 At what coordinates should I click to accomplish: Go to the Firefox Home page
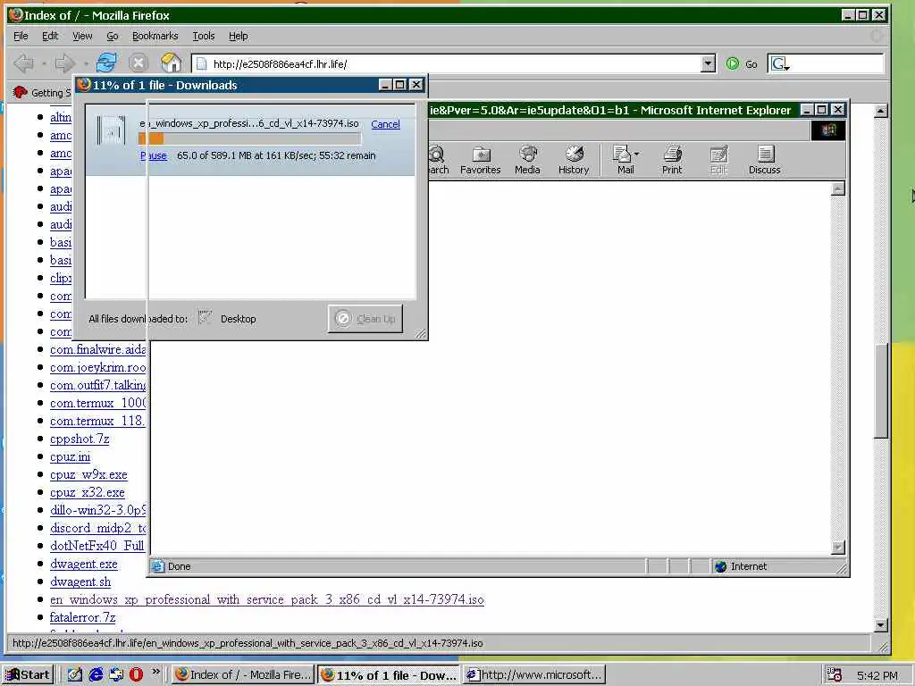point(171,63)
